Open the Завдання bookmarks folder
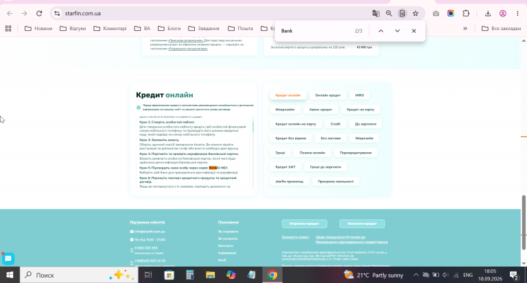 [x=204, y=29]
